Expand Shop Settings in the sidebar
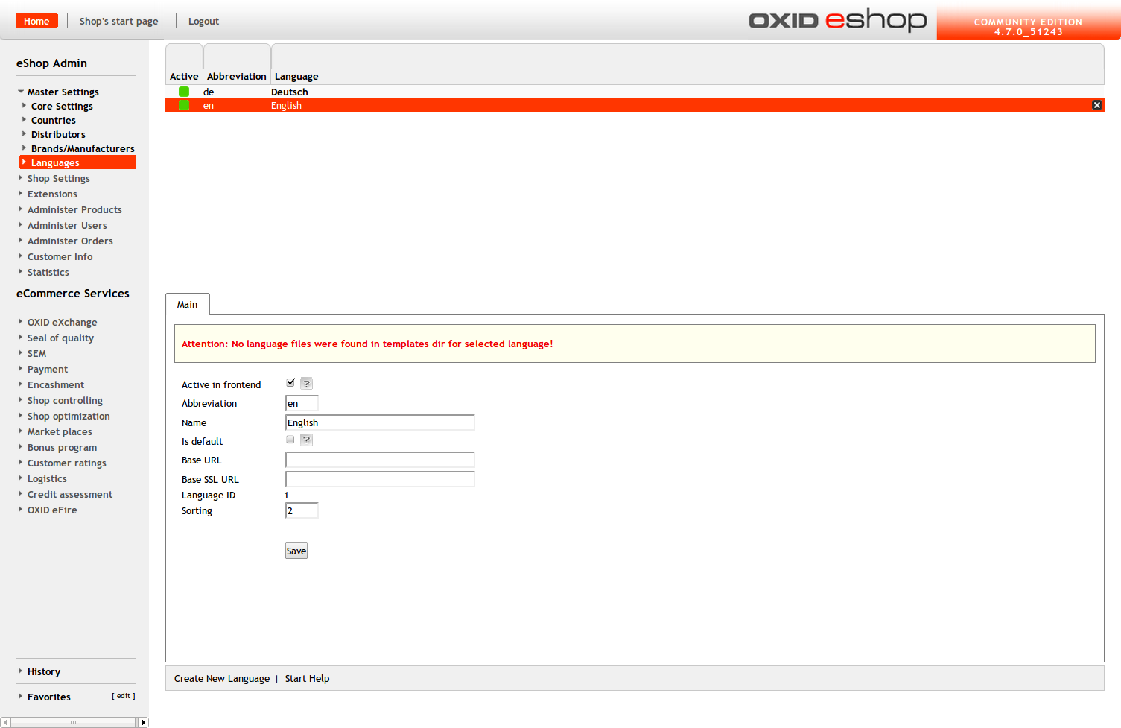1121x728 pixels. [x=58, y=179]
